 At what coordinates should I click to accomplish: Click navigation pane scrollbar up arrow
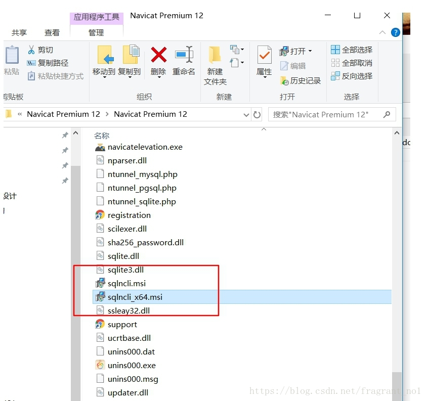tap(76, 133)
